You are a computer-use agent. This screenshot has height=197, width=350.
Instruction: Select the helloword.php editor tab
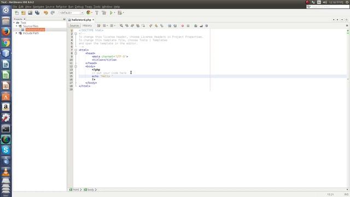pyautogui.click(x=81, y=20)
